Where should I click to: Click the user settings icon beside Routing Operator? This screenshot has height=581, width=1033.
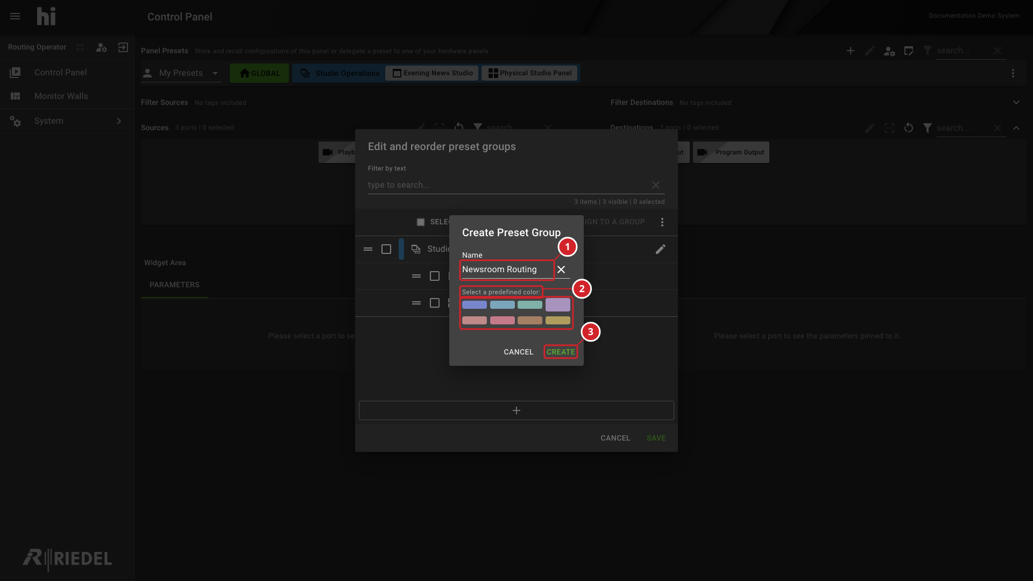(x=101, y=47)
